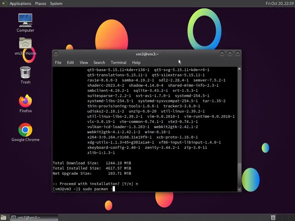Click the workspace switcher square in bottom panel
The height and width of the screenshot is (221, 295).
click(273, 218)
